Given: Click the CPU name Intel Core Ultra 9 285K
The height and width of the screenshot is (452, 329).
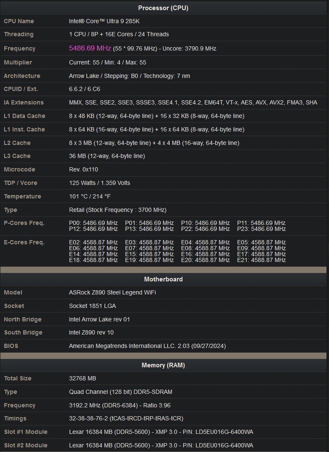Looking at the screenshot, I should 104,21.
